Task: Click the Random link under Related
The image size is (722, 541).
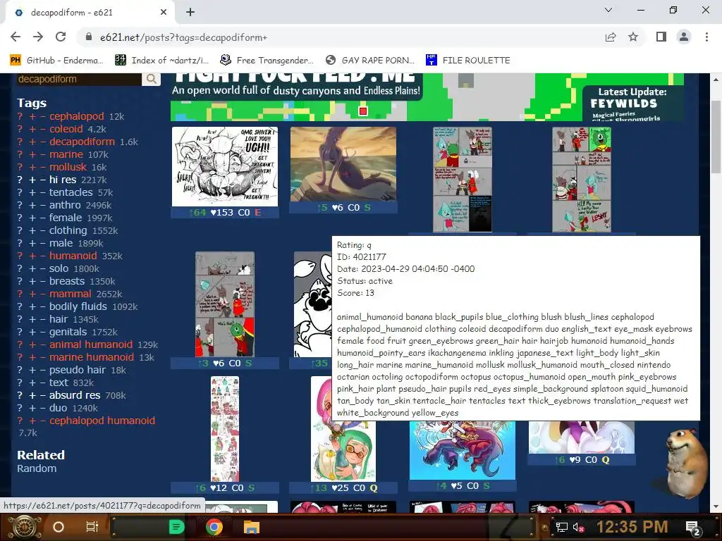Action: (37, 468)
